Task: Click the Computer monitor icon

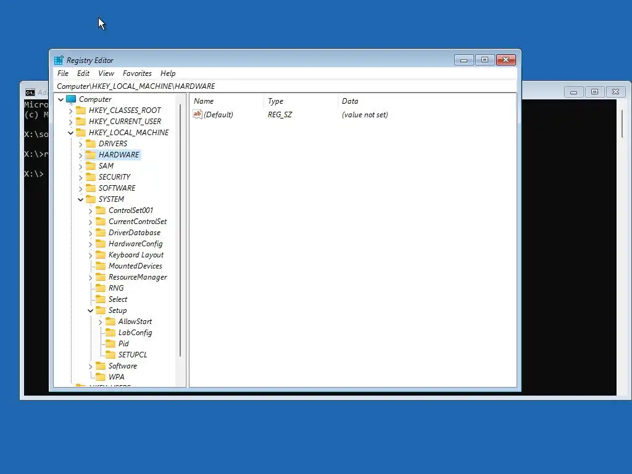Action: 71,99
